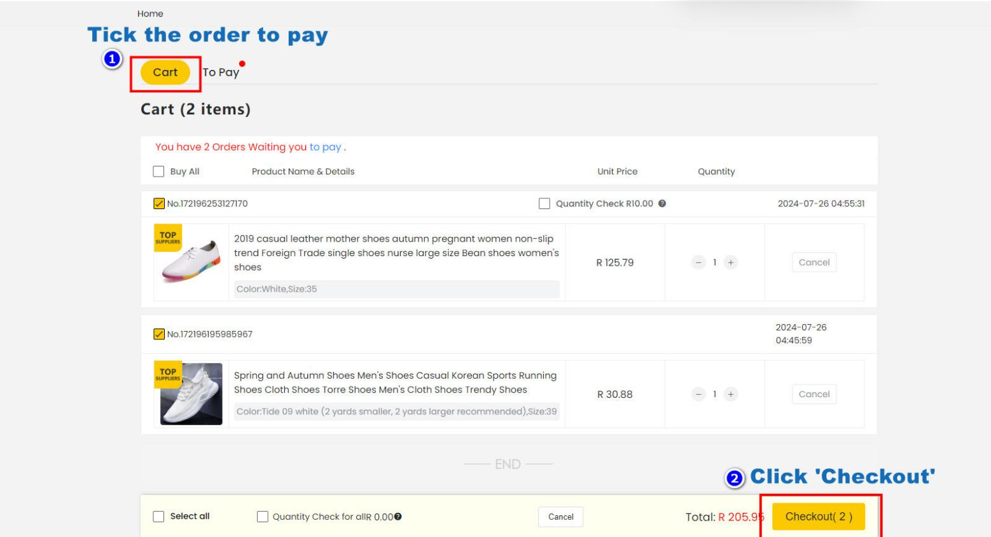Go to Home breadcrumb link
The image size is (991, 537).
[150, 13]
